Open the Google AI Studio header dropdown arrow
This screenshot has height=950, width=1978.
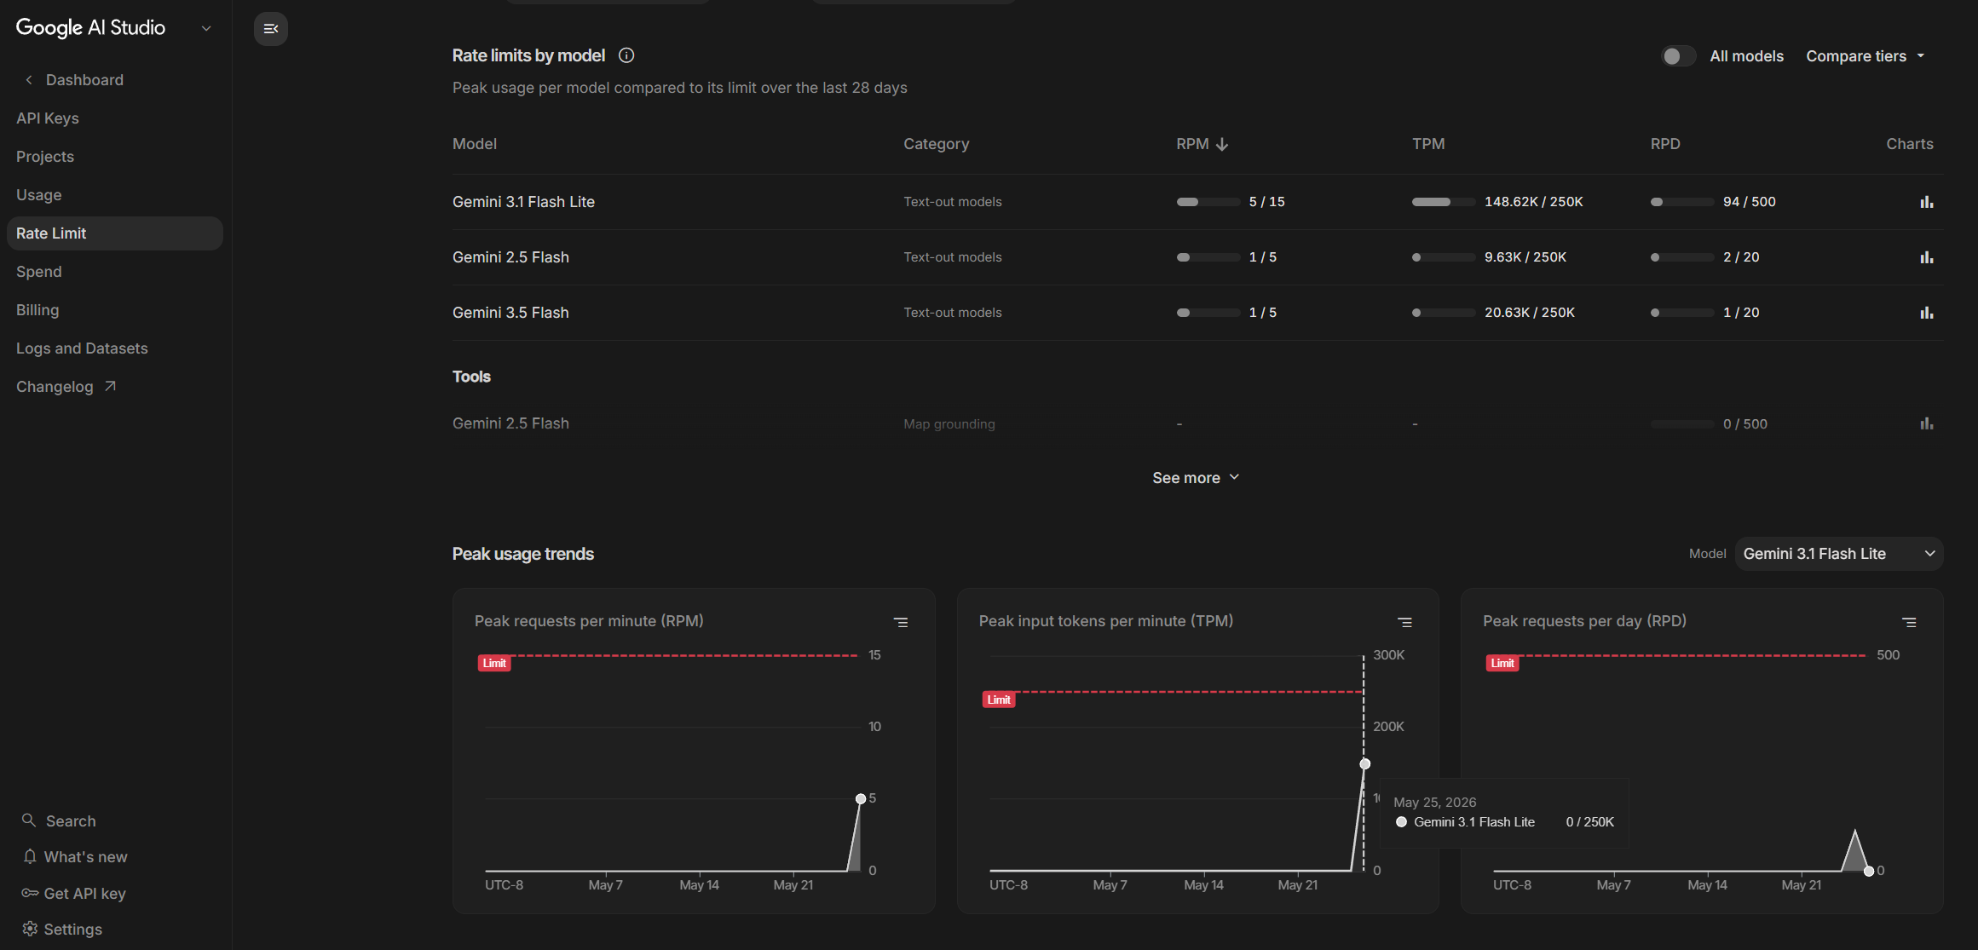tap(205, 28)
